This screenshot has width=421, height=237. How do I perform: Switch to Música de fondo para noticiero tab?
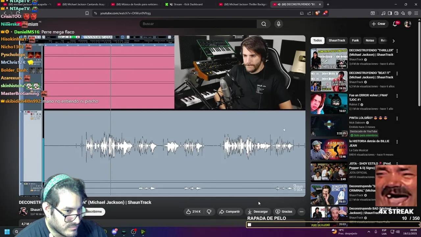[x=134, y=4]
